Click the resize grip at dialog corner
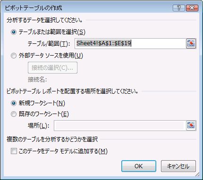Image resolution: width=203 pixels, height=180 pixels. click(x=197, y=174)
